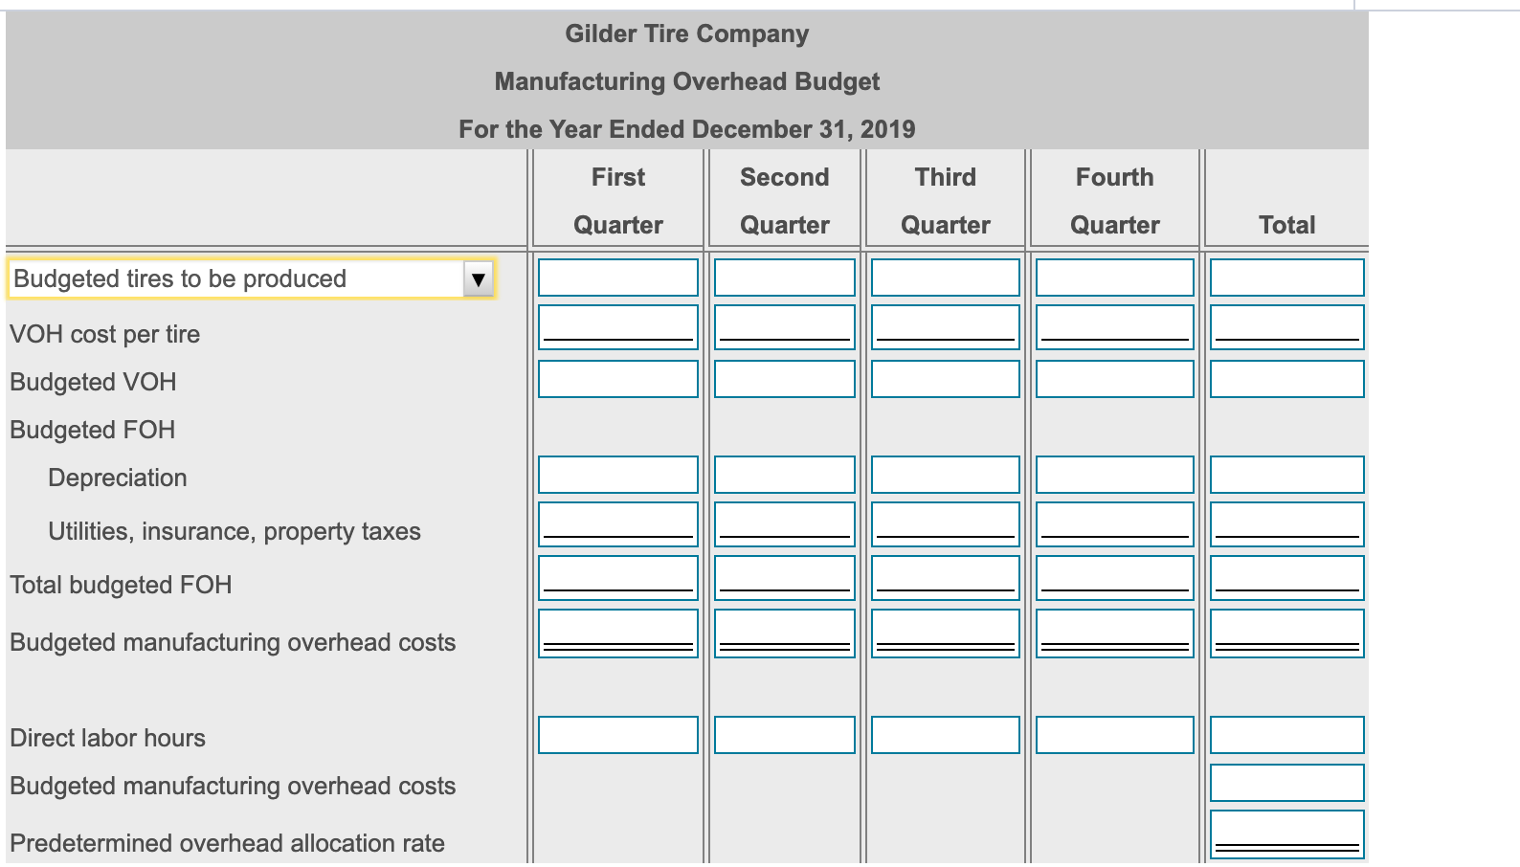Screen dimensions: 1520x867
Task: Click the First Quarter Budgeted VOH entry box
Action: tap(617, 378)
